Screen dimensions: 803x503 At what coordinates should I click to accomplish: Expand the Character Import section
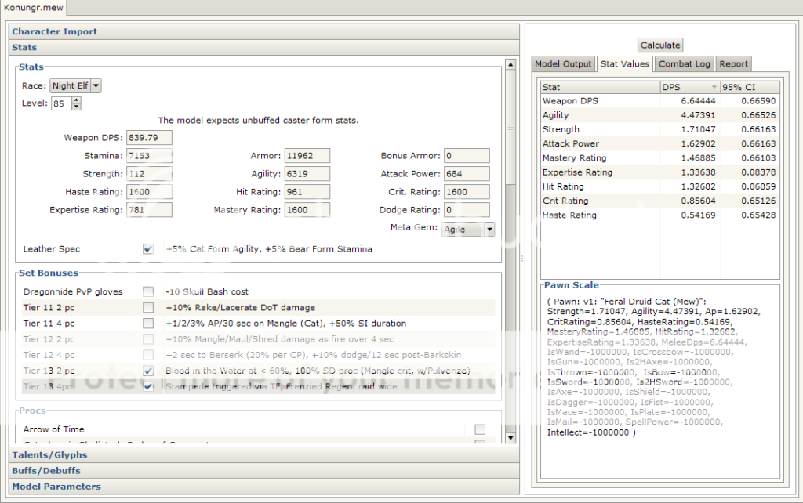(264, 31)
